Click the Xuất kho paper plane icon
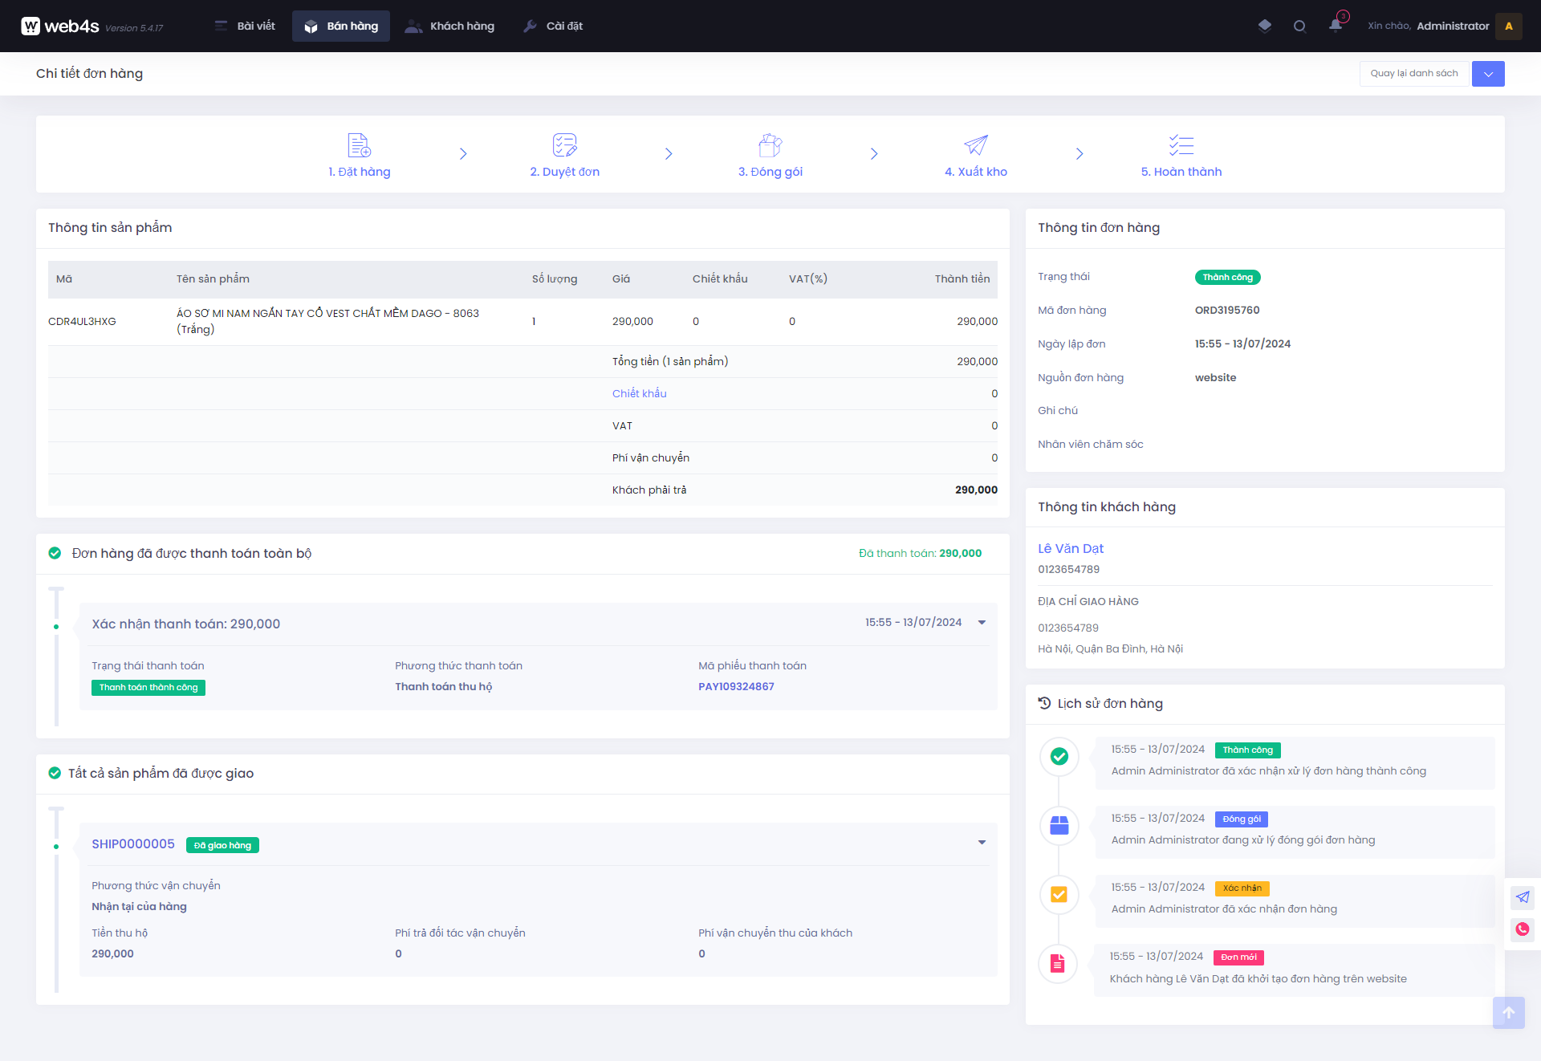Screen dimensions: 1541x1061 coord(975,145)
